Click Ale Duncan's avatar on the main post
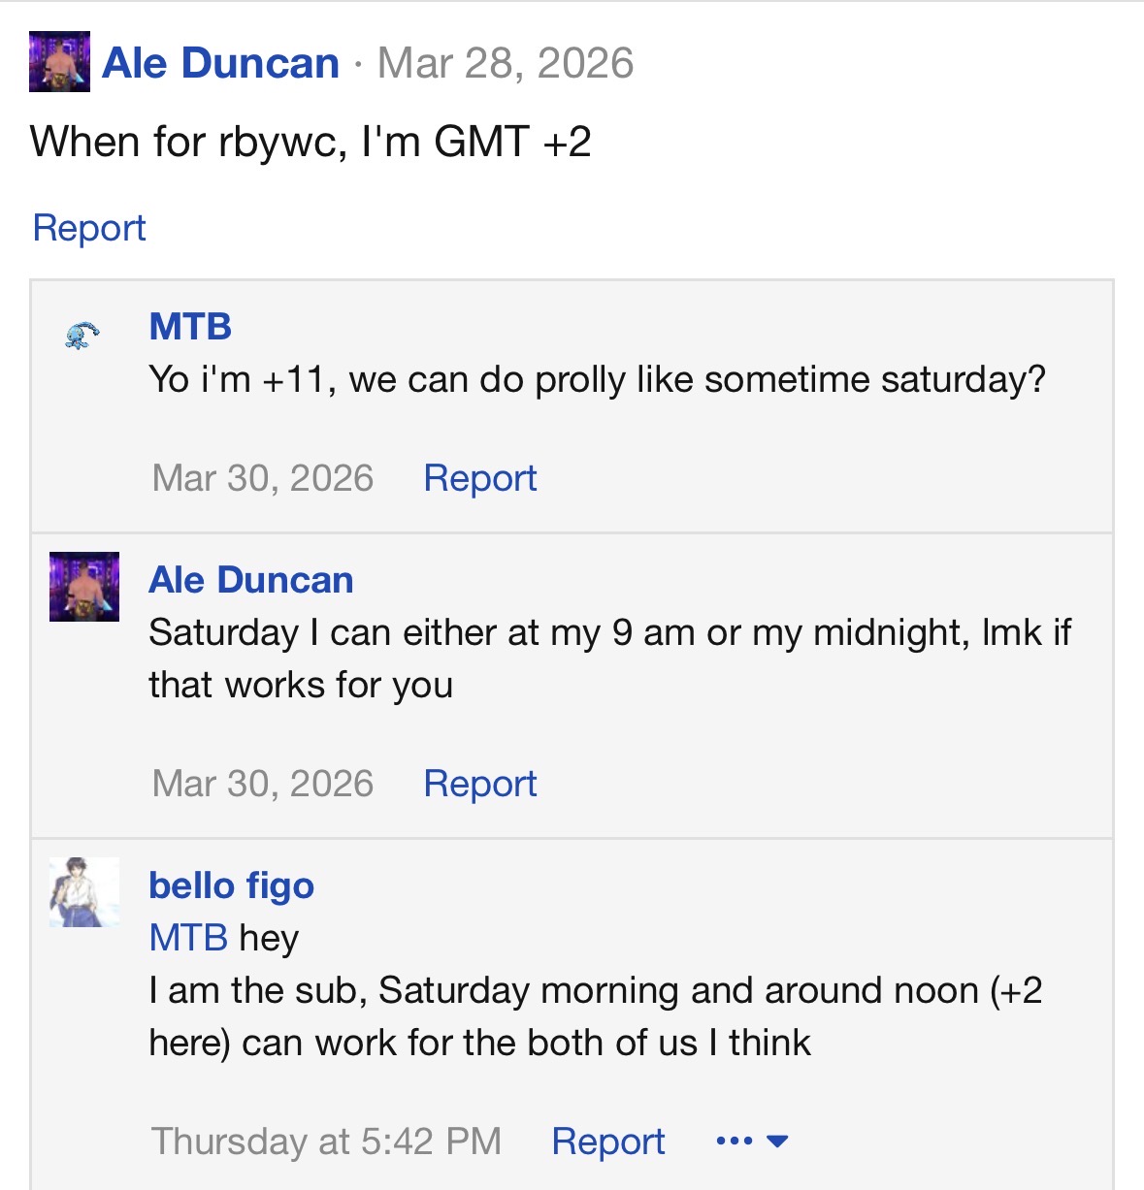The width and height of the screenshot is (1144, 1190). click(x=59, y=62)
